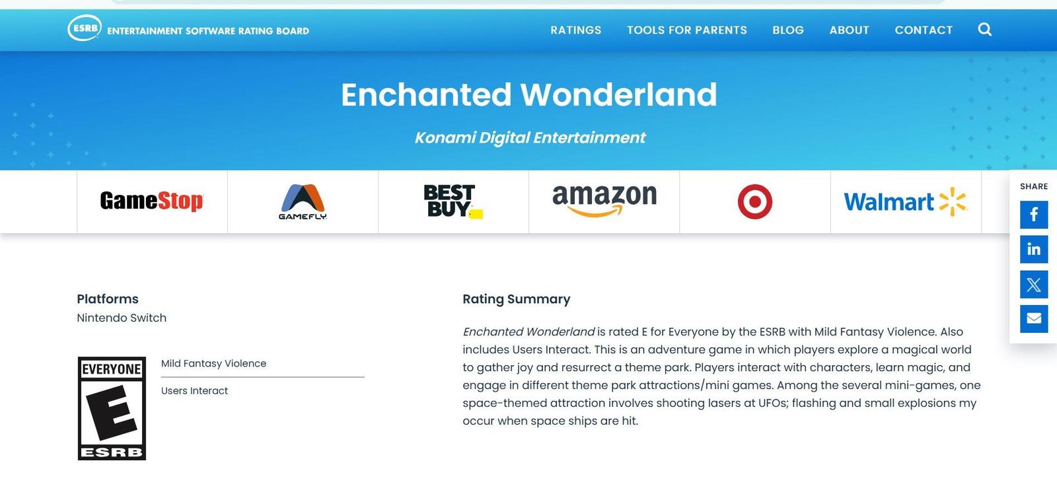Share page on LinkedIn
The image size is (1057, 492).
pyautogui.click(x=1034, y=249)
